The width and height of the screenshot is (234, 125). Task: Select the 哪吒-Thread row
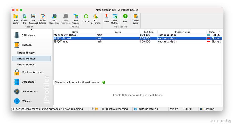click(x=138, y=41)
